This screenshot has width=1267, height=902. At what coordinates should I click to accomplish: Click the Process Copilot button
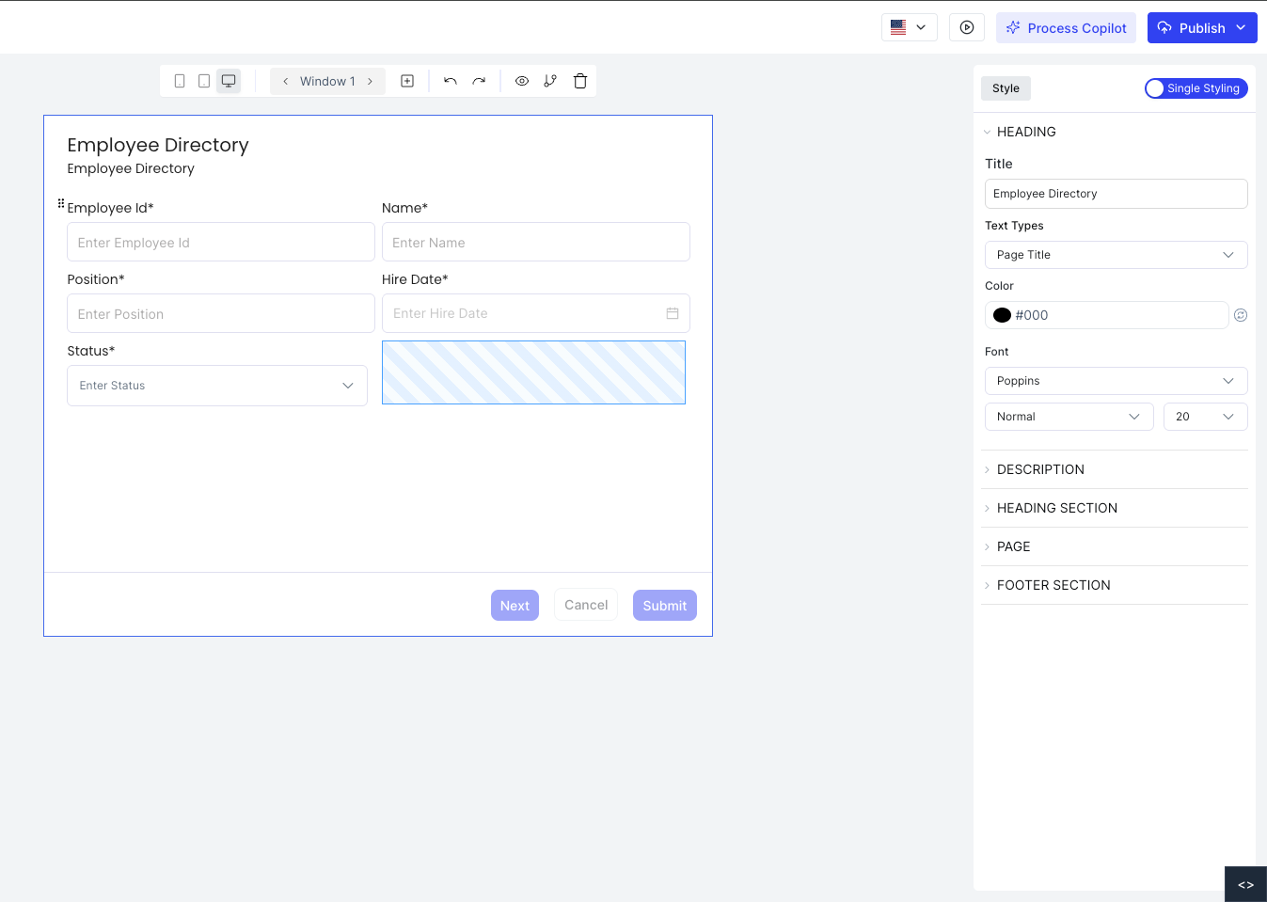tap(1066, 27)
